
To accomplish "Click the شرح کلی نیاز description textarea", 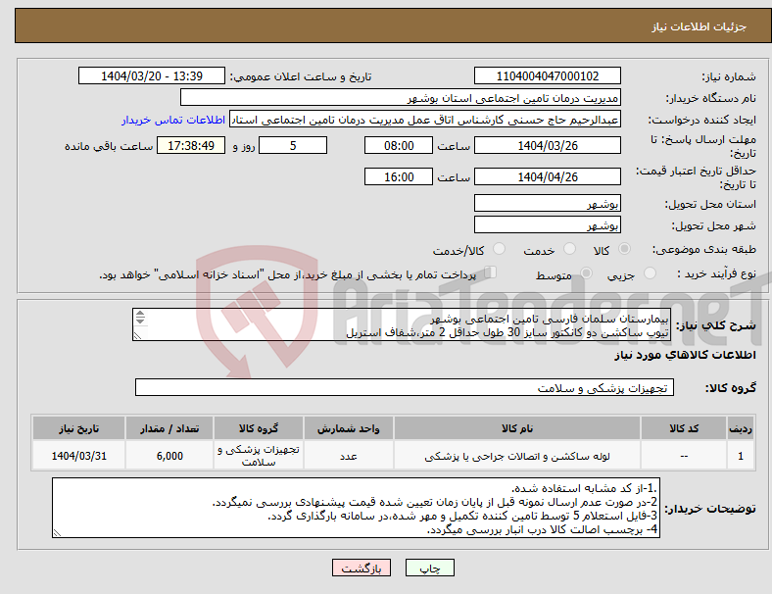I will 402,324.
